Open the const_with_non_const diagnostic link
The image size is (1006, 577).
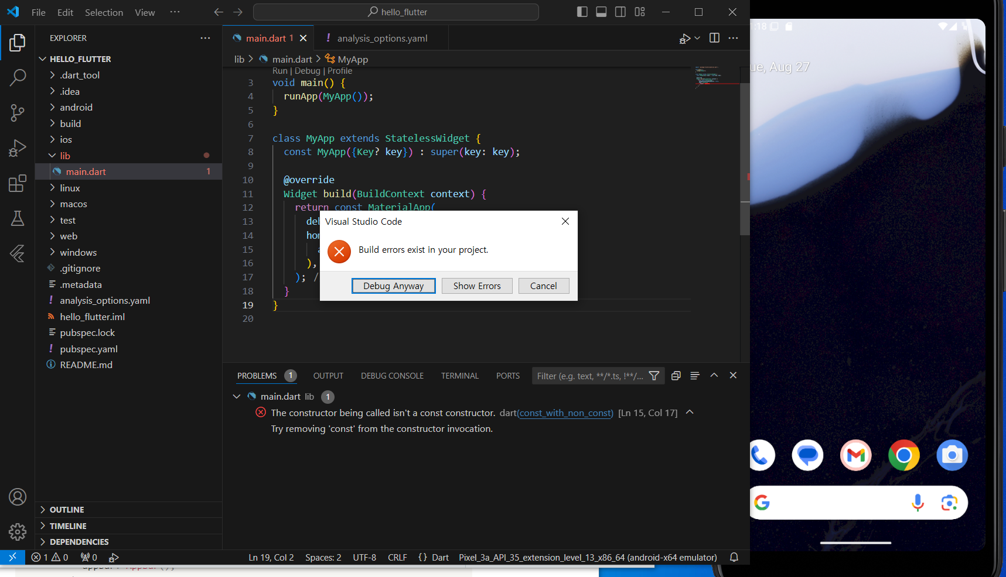[565, 413]
